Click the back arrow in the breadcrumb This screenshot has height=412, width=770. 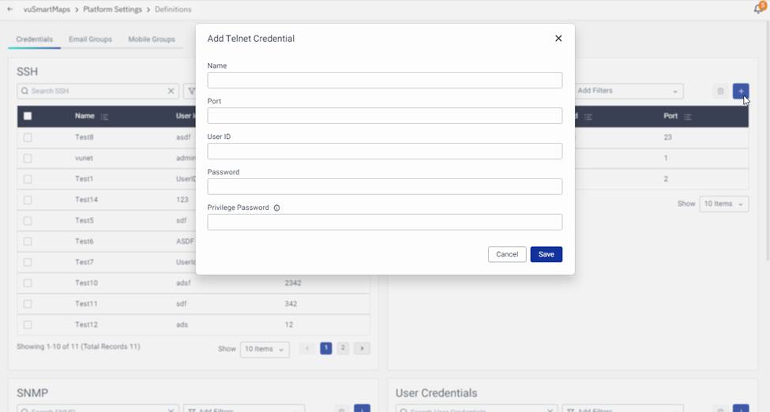(x=9, y=9)
